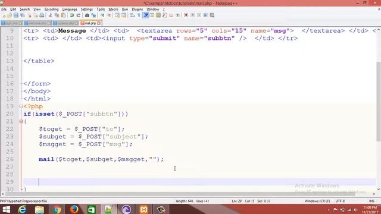
Task: Close the mail.php tab with its X
Action: (99, 23)
